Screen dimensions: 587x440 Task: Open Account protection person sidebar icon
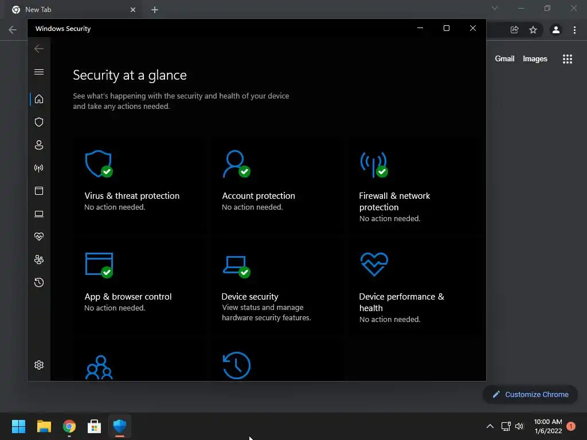point(39,145)
